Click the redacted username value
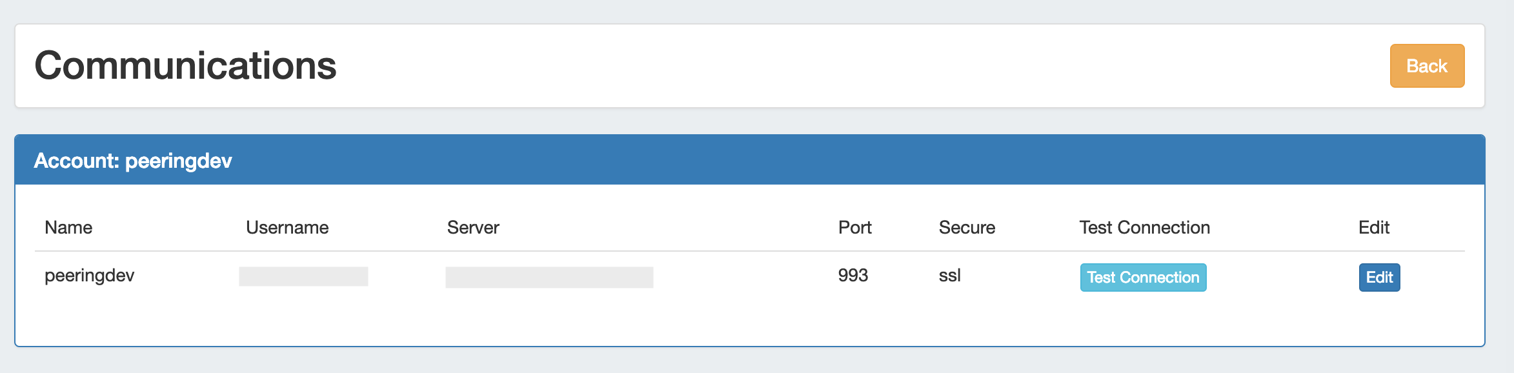 click(x=303, y=277)
